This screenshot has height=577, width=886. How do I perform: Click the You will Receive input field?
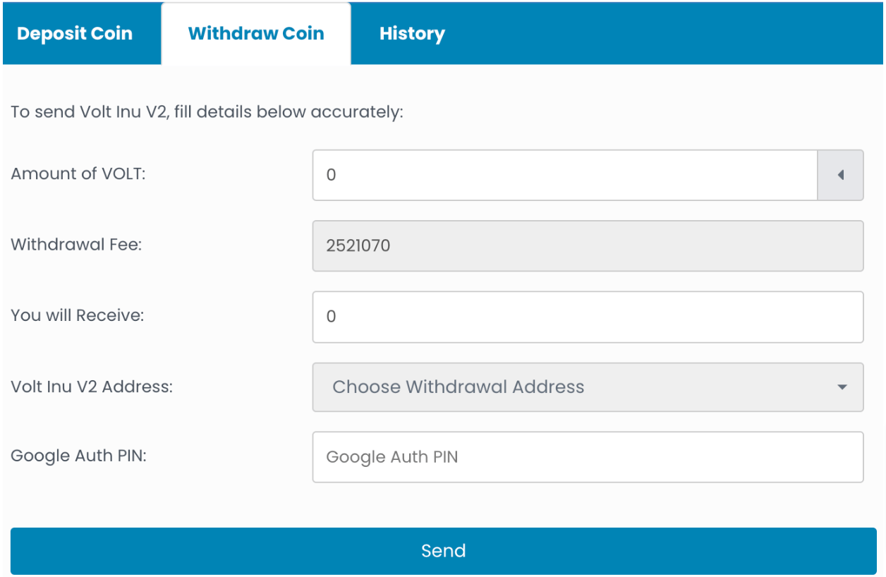[588, 317]
